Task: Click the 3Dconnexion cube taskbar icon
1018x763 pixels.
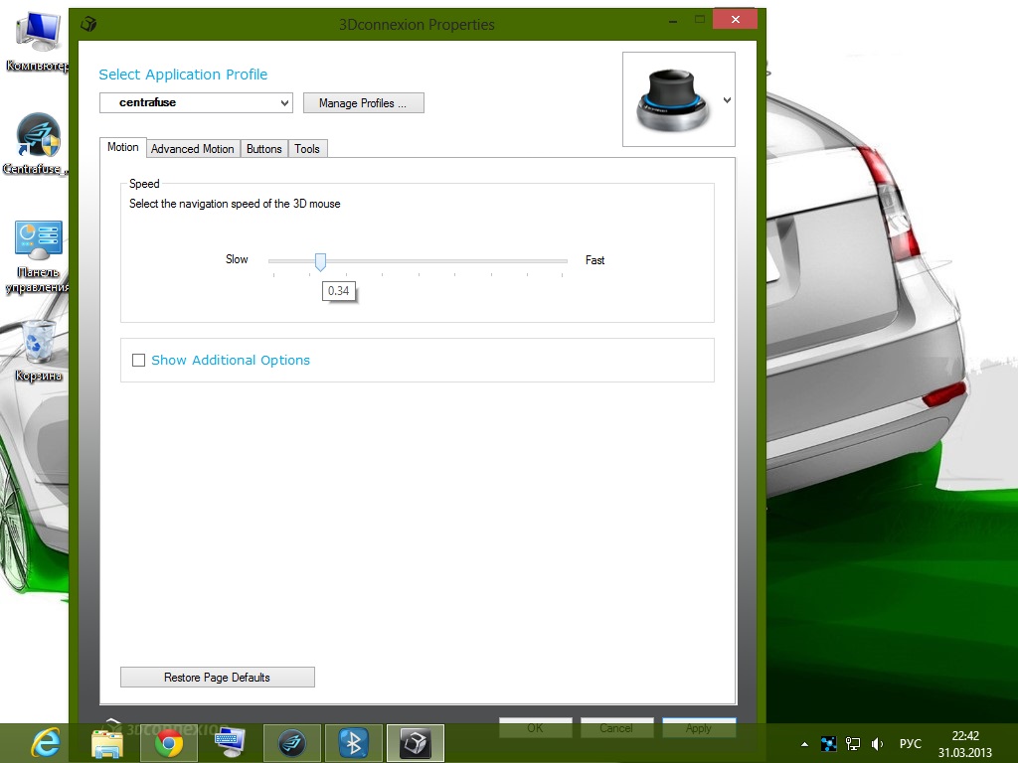Action: point(415,743)
